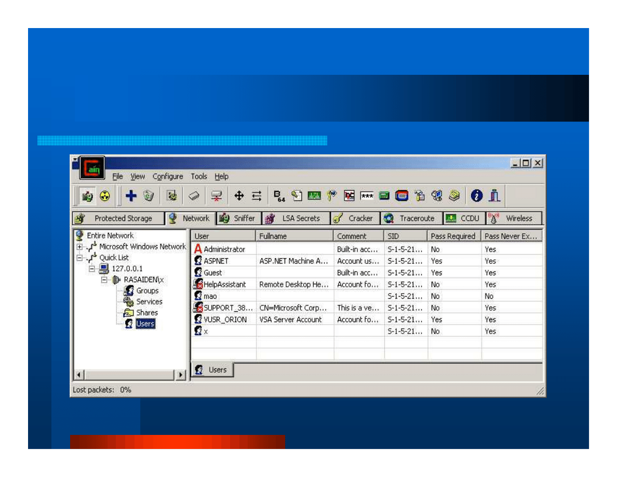Collapse the Quick List tree node
Screen dimensions: 617x477
pos(79,258)
